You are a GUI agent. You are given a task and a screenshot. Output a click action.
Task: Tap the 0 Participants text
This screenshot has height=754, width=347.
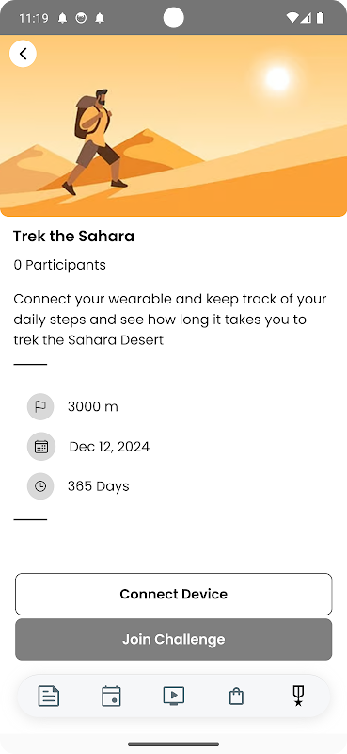(x=59, y=265)
